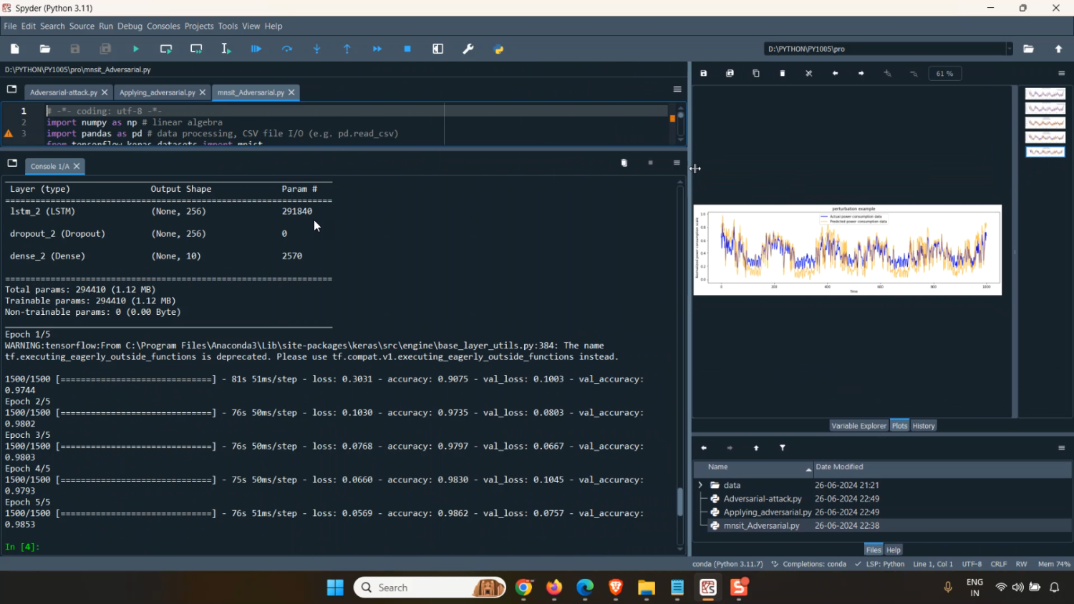
Task: Open the working directory path dropdown
Action: (1010, 49)
